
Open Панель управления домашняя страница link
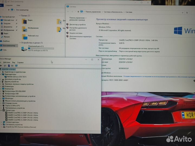78,19
